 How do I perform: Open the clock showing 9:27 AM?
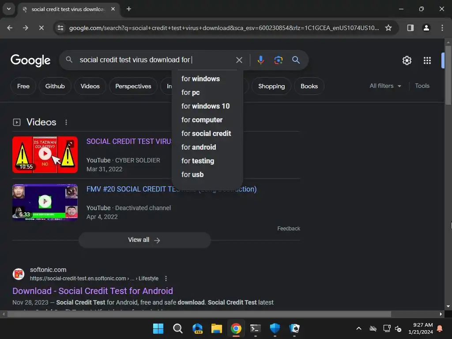coord(421,328)
